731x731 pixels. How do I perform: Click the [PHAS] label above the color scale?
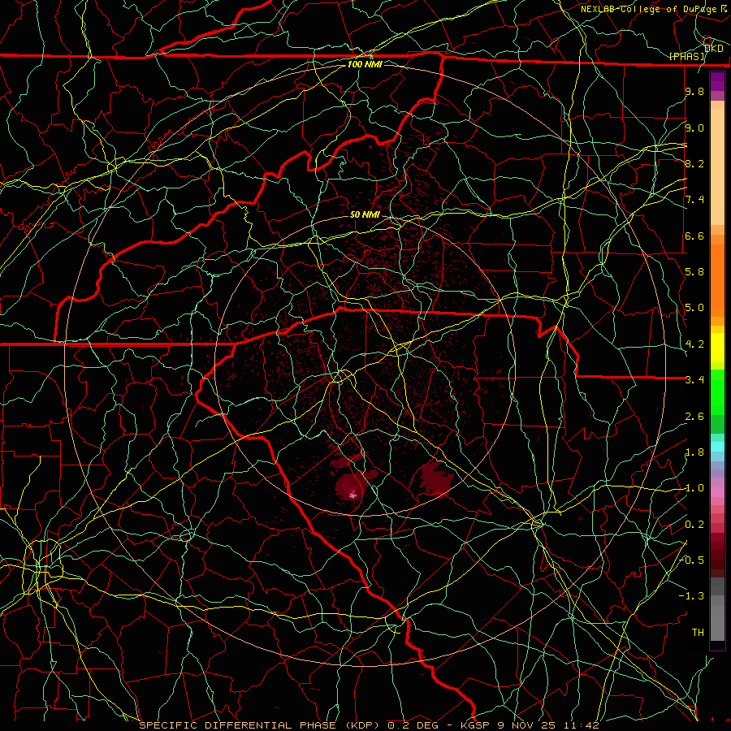pos(687,57)
